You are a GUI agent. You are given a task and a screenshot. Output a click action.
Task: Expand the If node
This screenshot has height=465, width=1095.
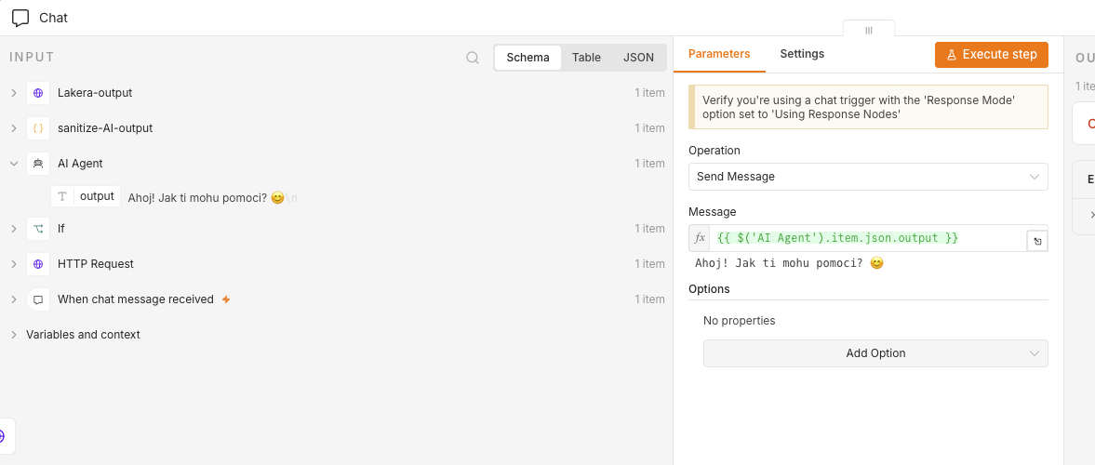point(13,228)
